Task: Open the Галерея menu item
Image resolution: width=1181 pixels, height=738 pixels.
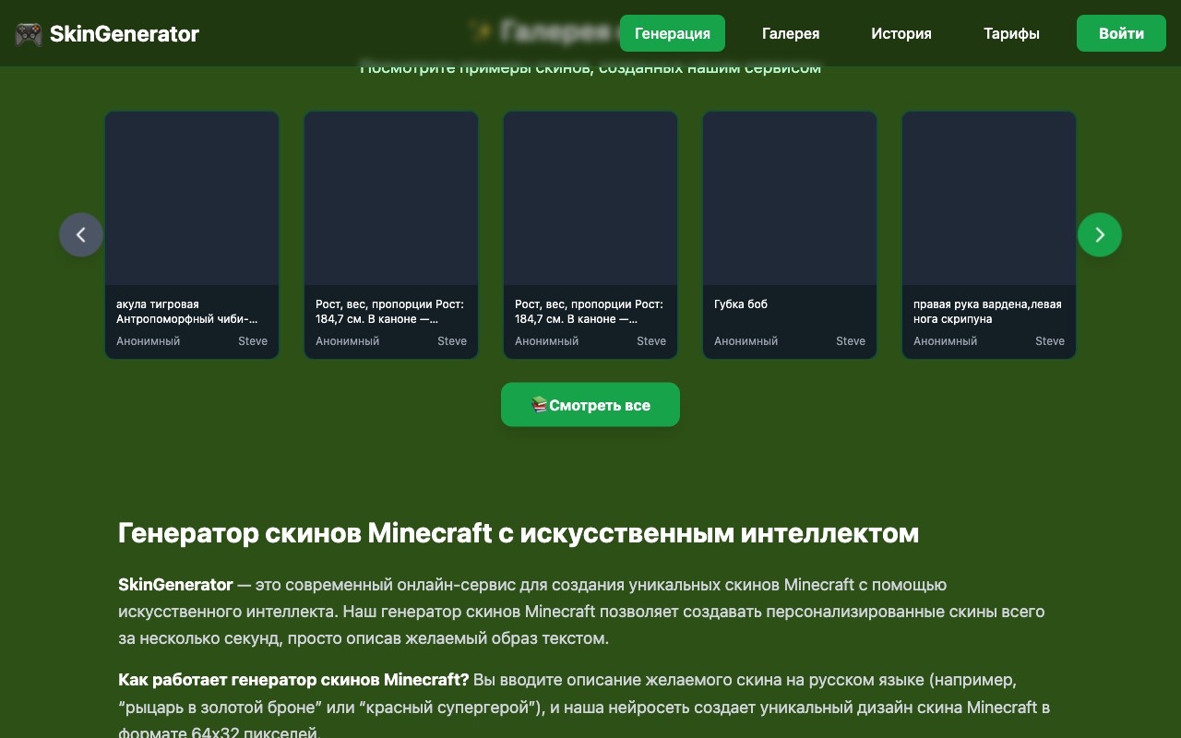Action: [x=791, y=33]
